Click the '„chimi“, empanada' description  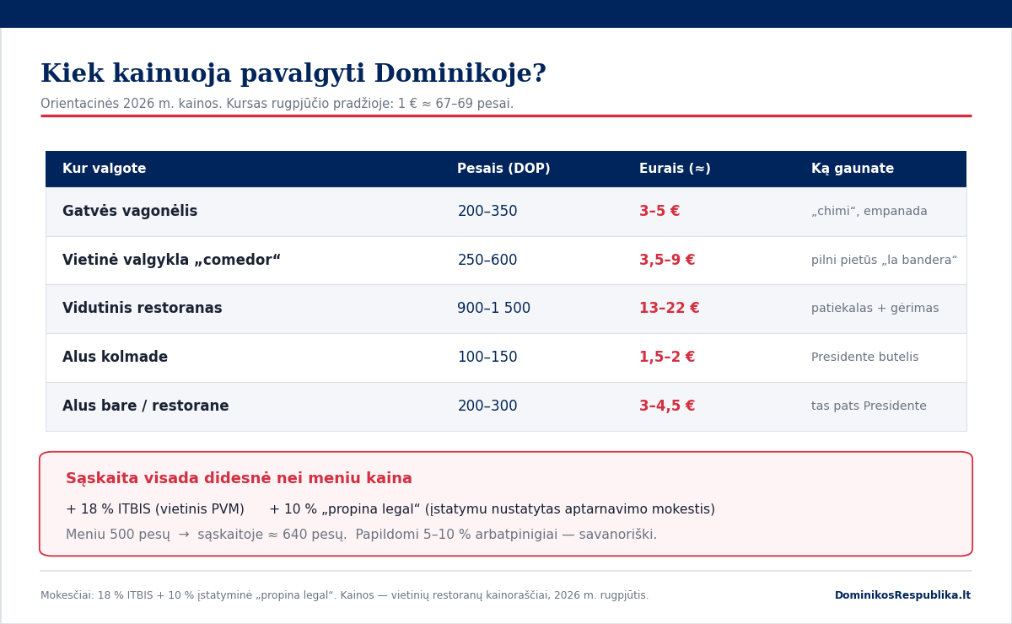tap(869, 212)
